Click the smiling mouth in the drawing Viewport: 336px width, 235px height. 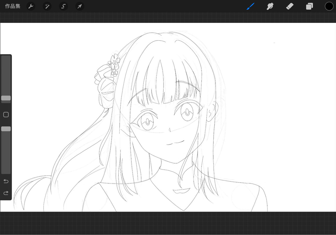pos(175,143)
